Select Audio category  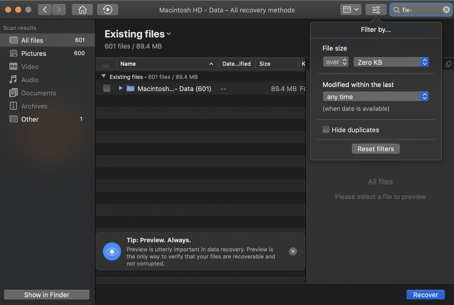coord(47,80)
